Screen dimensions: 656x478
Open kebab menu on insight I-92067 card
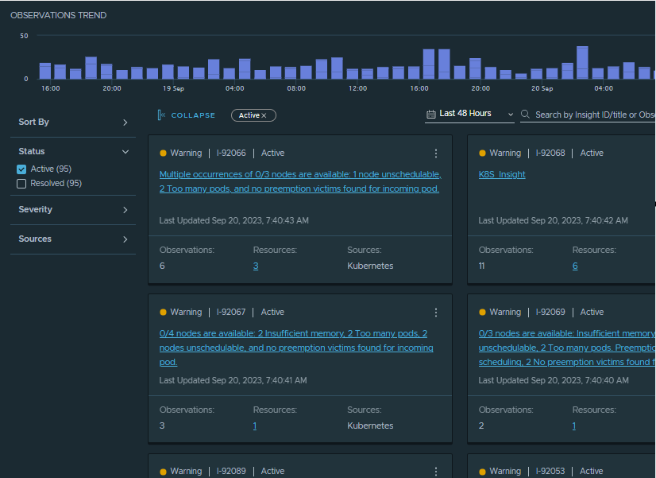tap(436, 313)
